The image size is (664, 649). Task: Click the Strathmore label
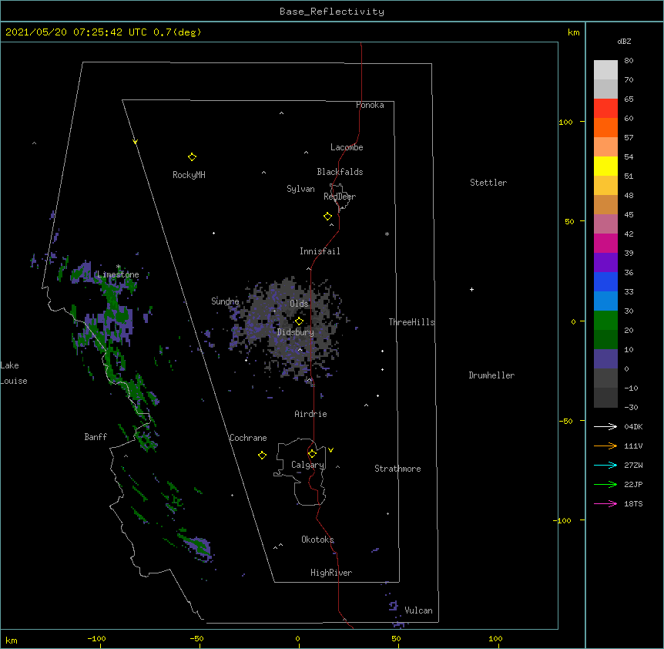(x=397, y=469)
